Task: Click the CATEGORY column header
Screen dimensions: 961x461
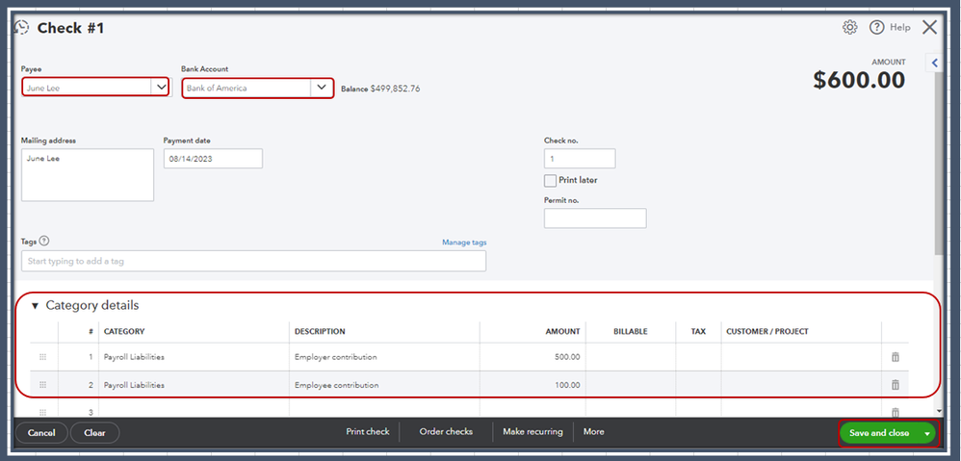Action: [x=124, y=331]
